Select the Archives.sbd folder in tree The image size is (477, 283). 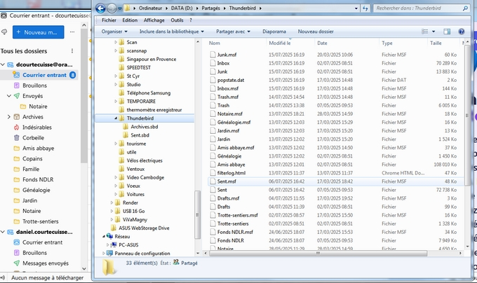click(x=145, y=127)
